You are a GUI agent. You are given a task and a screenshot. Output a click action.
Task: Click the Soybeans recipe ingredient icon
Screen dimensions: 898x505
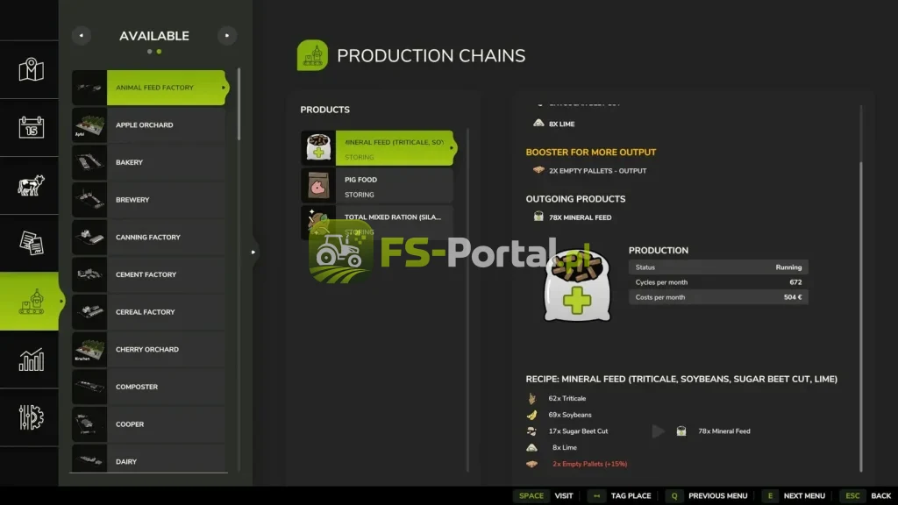click(532, 415)
